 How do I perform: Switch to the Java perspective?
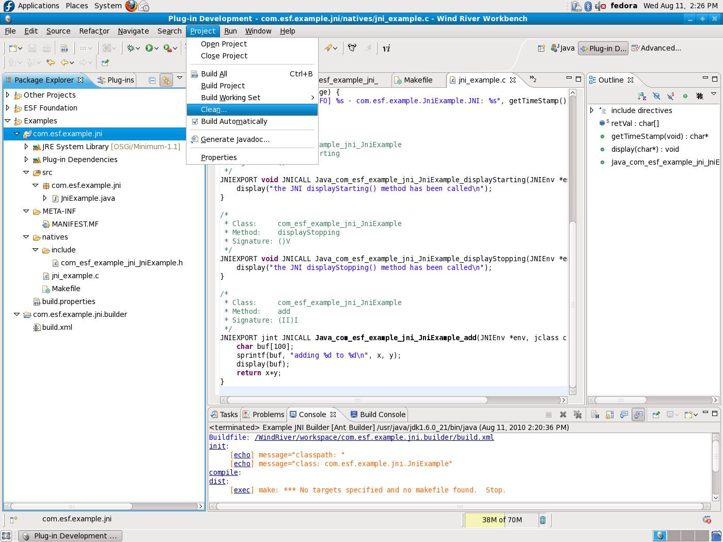563,48
